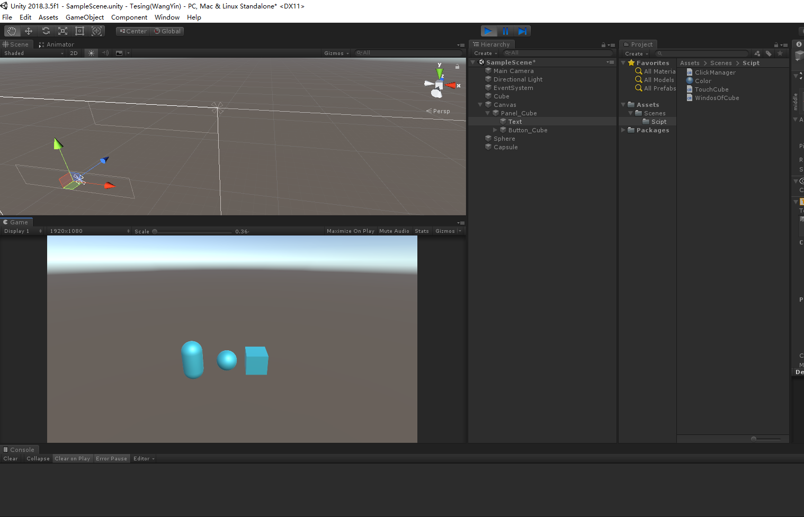Open Hierarchy Create dropdown
The width and height of the screenshot is (804, 517).
[485, 53]
